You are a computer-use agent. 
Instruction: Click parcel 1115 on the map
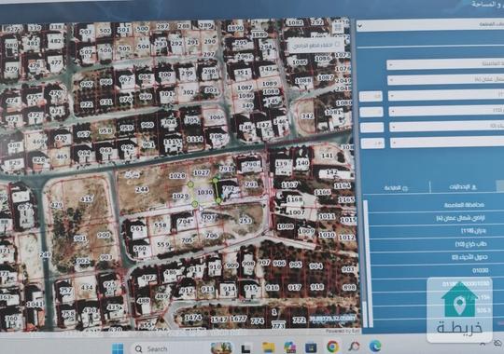(x=172, y=142)
